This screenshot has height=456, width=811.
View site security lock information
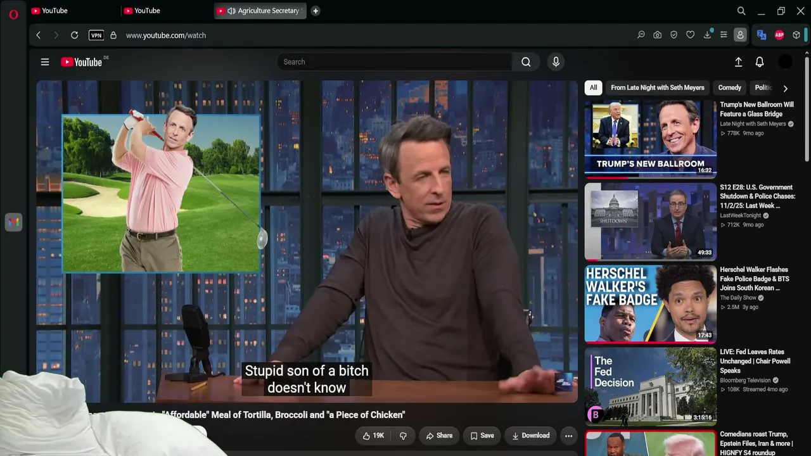coord(113,35)
